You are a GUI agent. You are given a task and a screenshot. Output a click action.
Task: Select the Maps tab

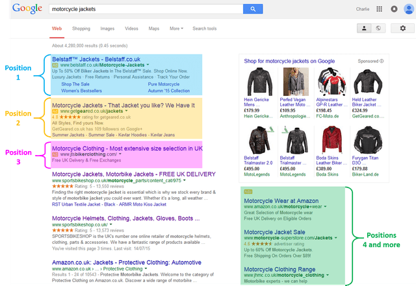pos(154,29)
